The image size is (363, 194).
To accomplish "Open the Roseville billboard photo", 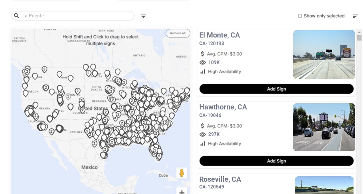I will pos(324,185).
